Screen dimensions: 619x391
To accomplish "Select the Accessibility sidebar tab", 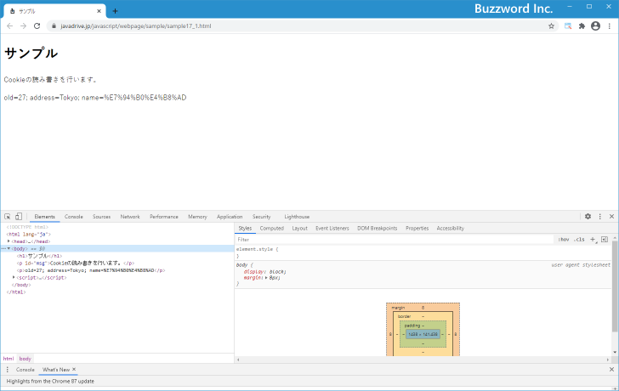I will pos(450,229).
